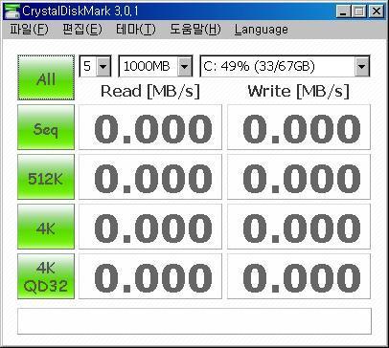Open the 파일(F) menu
This screenshot has width=389, height=348.
coord(29,30)
